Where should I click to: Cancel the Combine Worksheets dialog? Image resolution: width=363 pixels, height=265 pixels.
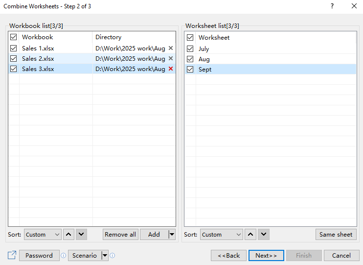click(x=341, y=255)
